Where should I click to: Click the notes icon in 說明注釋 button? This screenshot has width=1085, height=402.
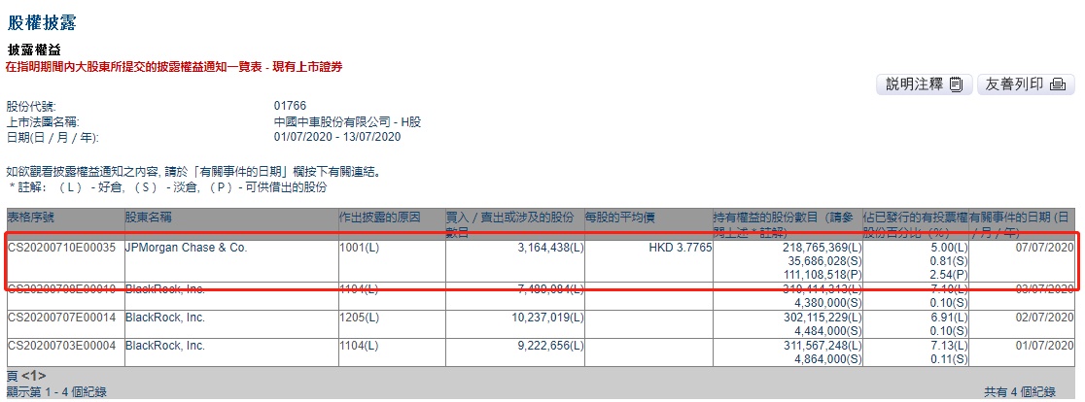(957, 84)
